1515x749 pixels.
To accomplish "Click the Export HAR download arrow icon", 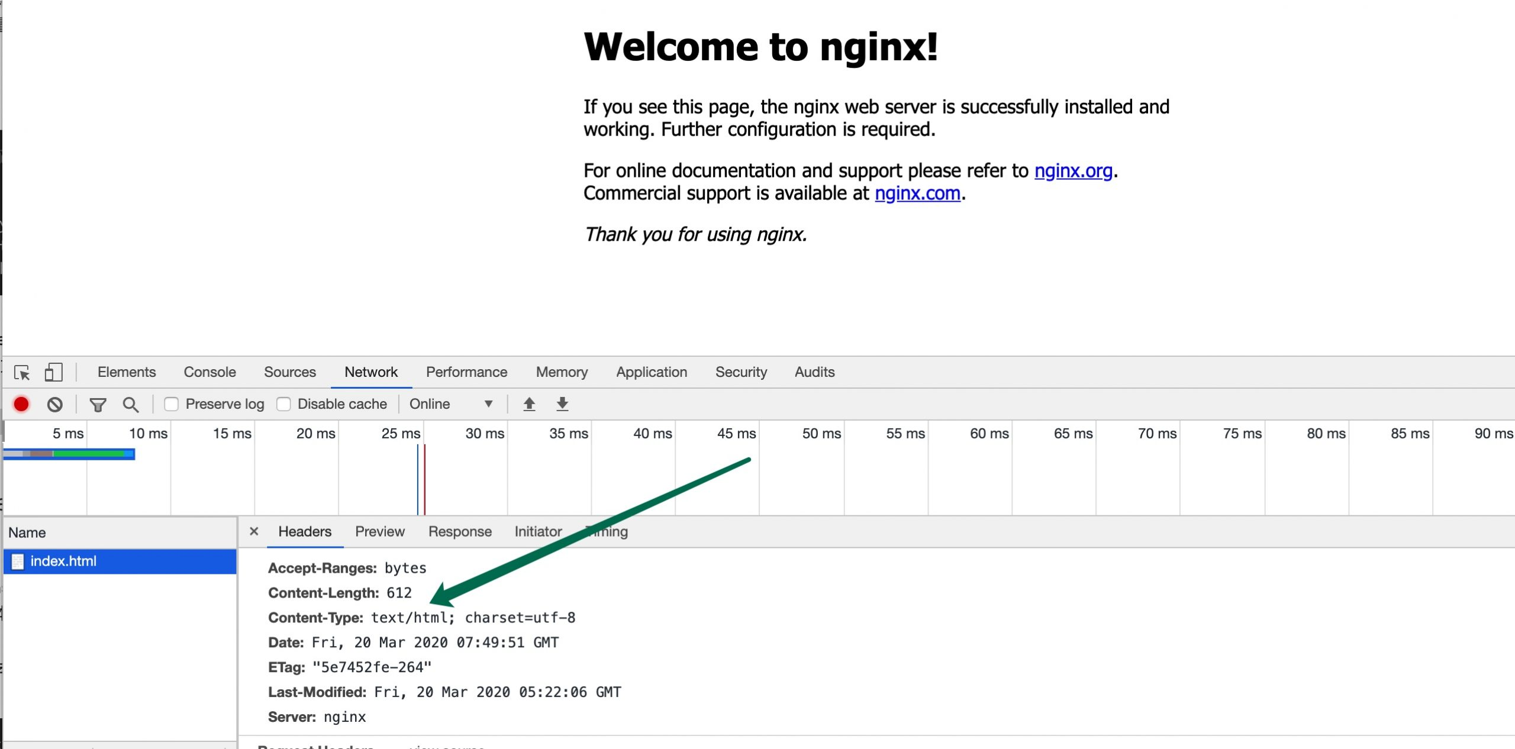I will (562, 404).
